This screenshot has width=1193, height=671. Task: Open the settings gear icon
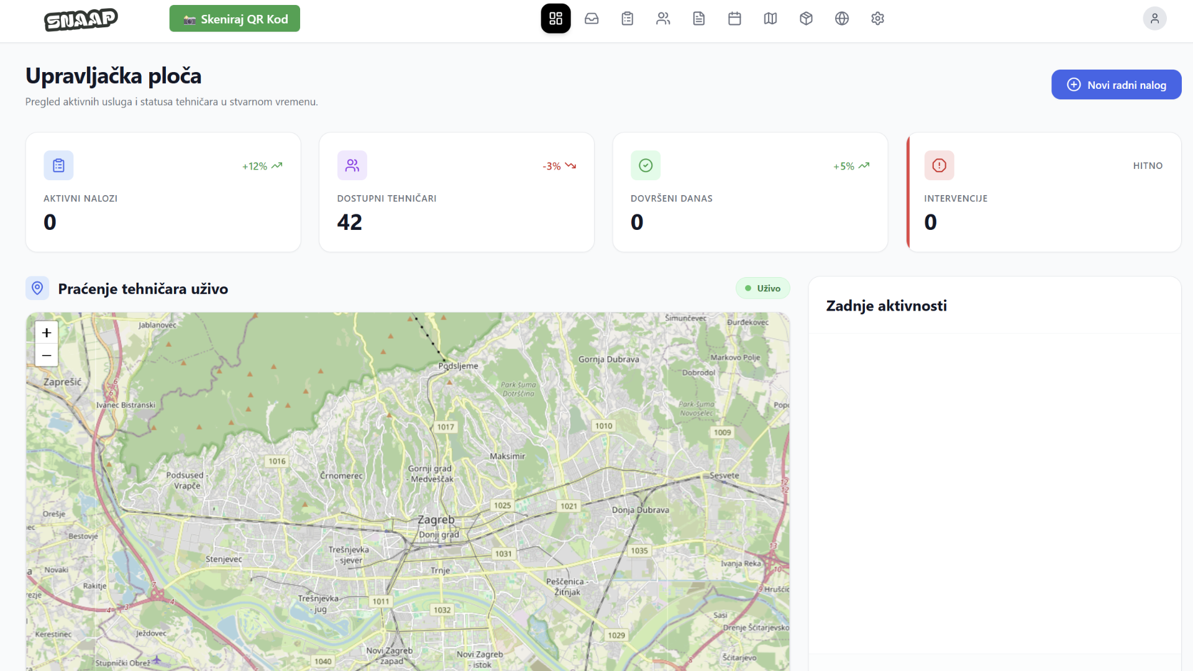(x=877, y=19)
